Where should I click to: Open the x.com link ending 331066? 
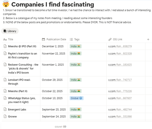[120, 117]
